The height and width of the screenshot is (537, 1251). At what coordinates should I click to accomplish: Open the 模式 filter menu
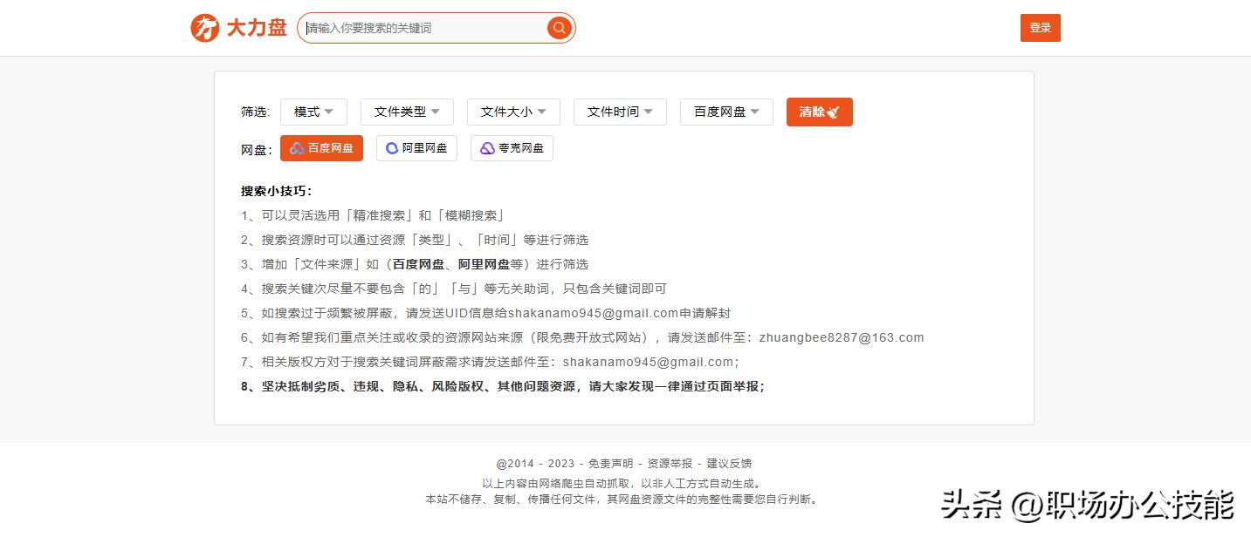(x=313, y=111)
